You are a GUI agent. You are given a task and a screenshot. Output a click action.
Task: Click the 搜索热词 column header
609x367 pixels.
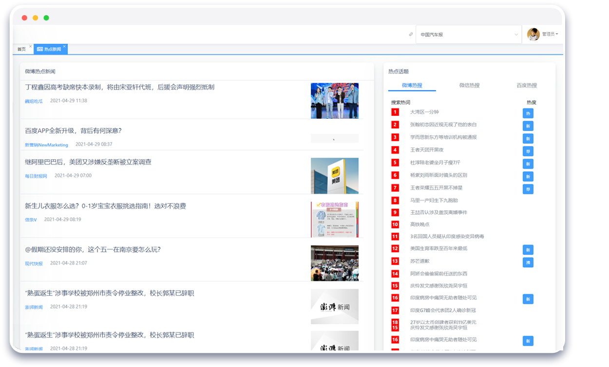400,102
